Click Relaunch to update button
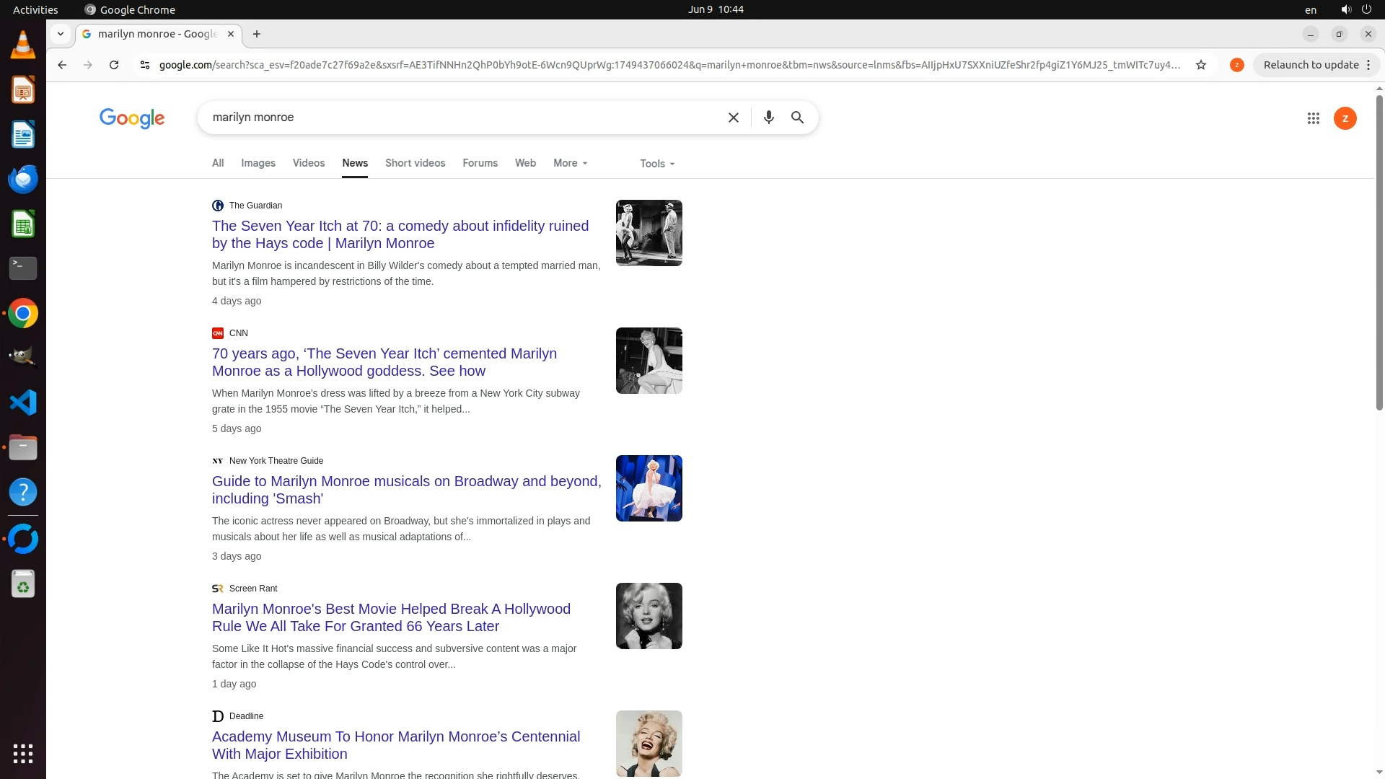The height and width of the screenshot is (779, 1385). 1310,65
